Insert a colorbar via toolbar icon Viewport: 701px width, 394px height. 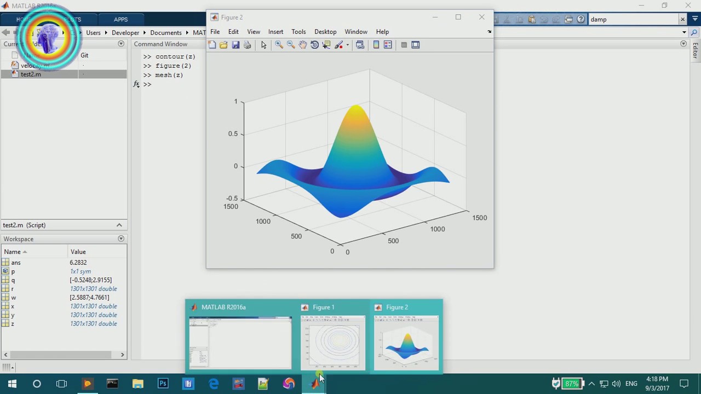(x=376, y=45)
